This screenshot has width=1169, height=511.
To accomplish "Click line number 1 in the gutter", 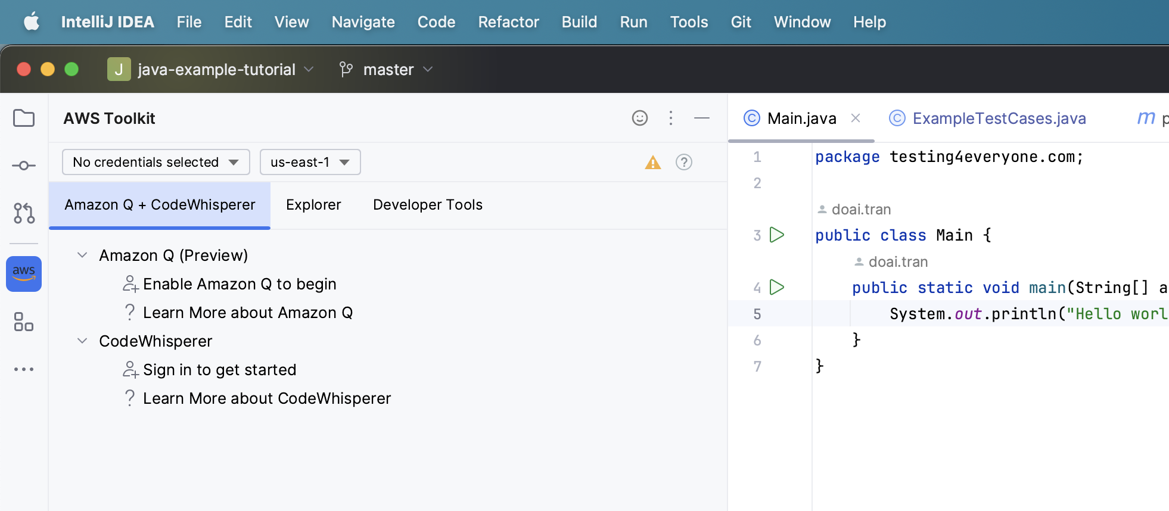I will (x=757, y=157).
